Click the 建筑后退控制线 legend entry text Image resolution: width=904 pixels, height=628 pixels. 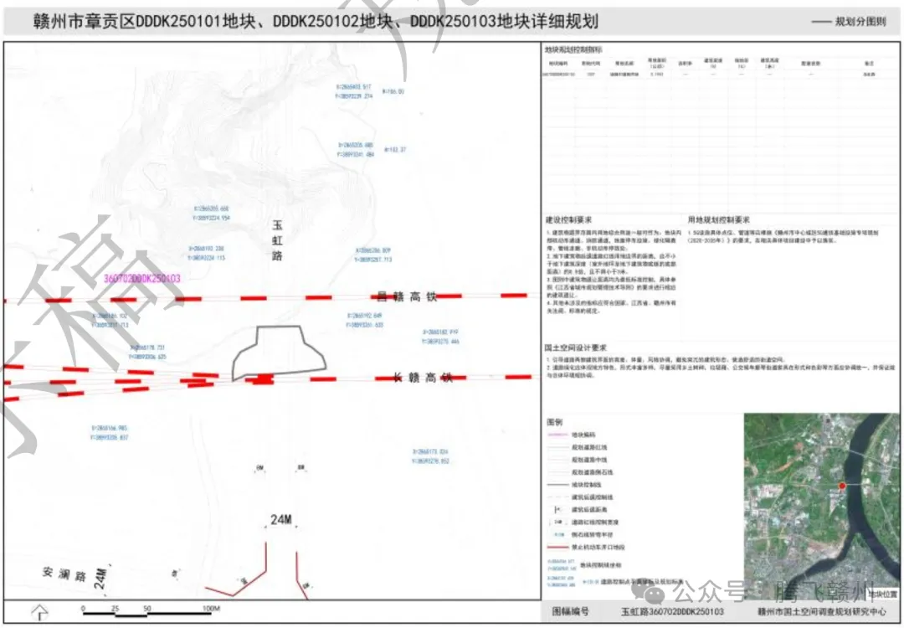tap(592, 497)
